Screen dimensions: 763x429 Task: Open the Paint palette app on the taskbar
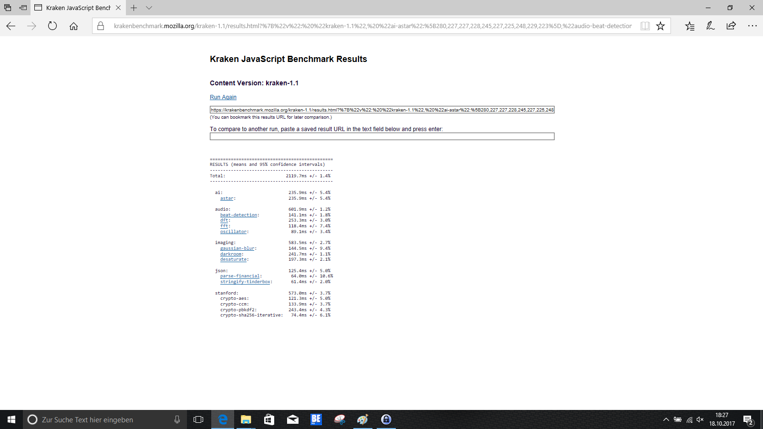coord(363,419)
